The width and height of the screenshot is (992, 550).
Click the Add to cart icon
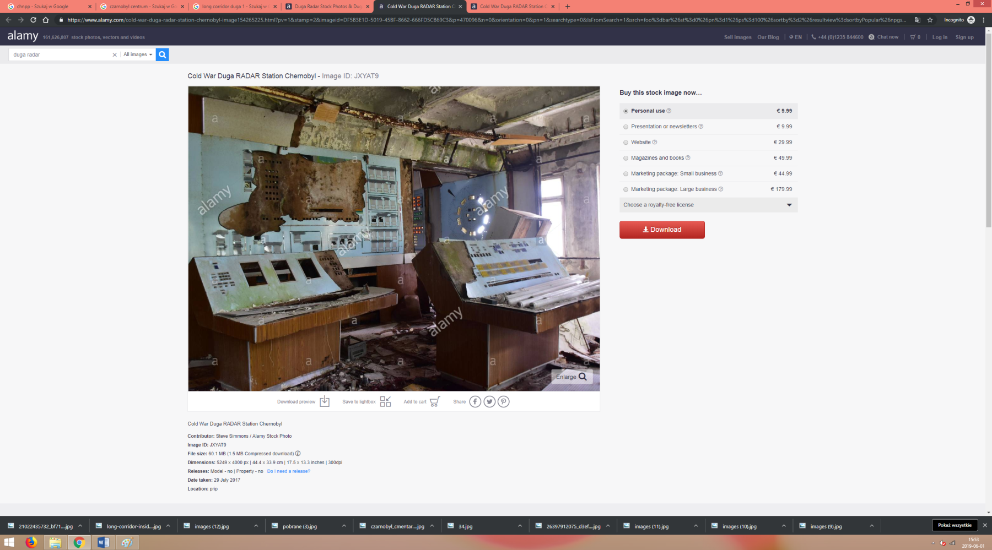click(434, 401)
